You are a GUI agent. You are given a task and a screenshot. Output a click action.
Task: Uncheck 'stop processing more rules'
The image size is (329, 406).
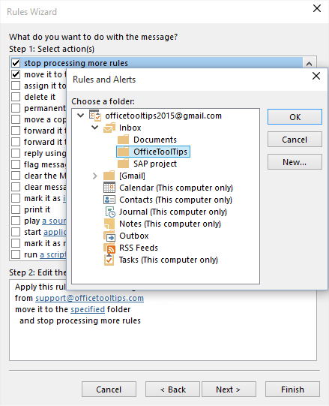16,63
